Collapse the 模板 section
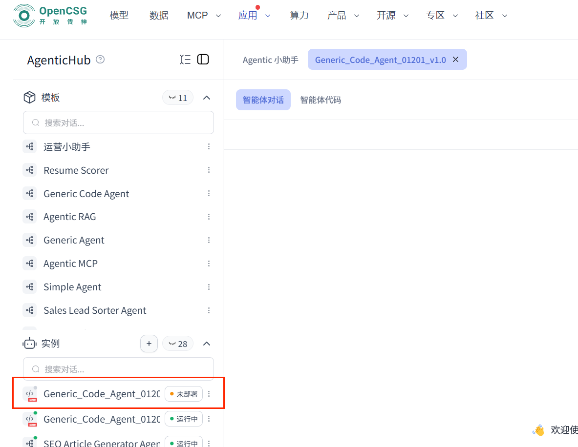 (207, 98)
